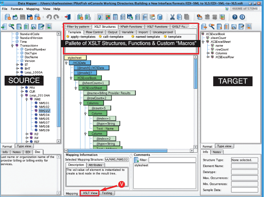Click the garbage collection icon near memory
This screenshot has width=264, height=197.
[227, 9]
